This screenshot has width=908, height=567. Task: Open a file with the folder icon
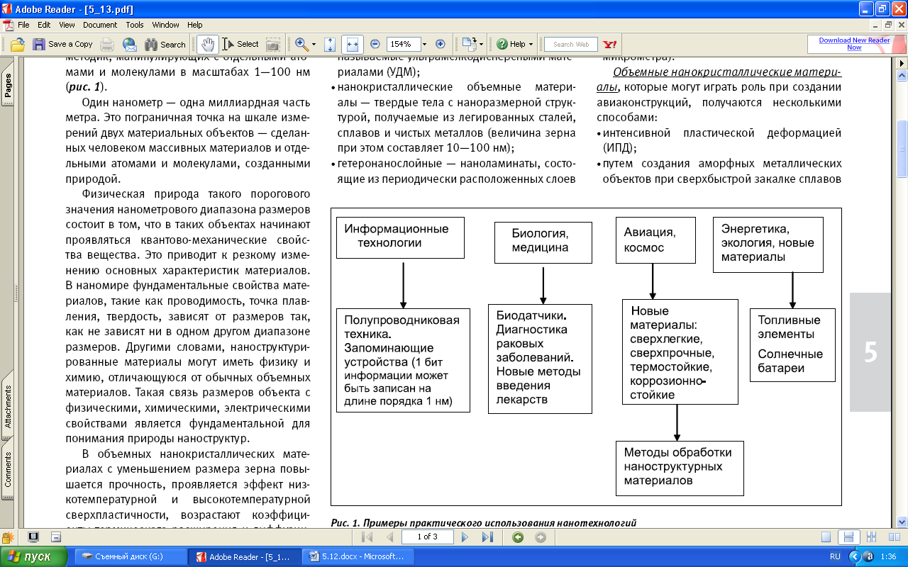[x=17, y=44]
